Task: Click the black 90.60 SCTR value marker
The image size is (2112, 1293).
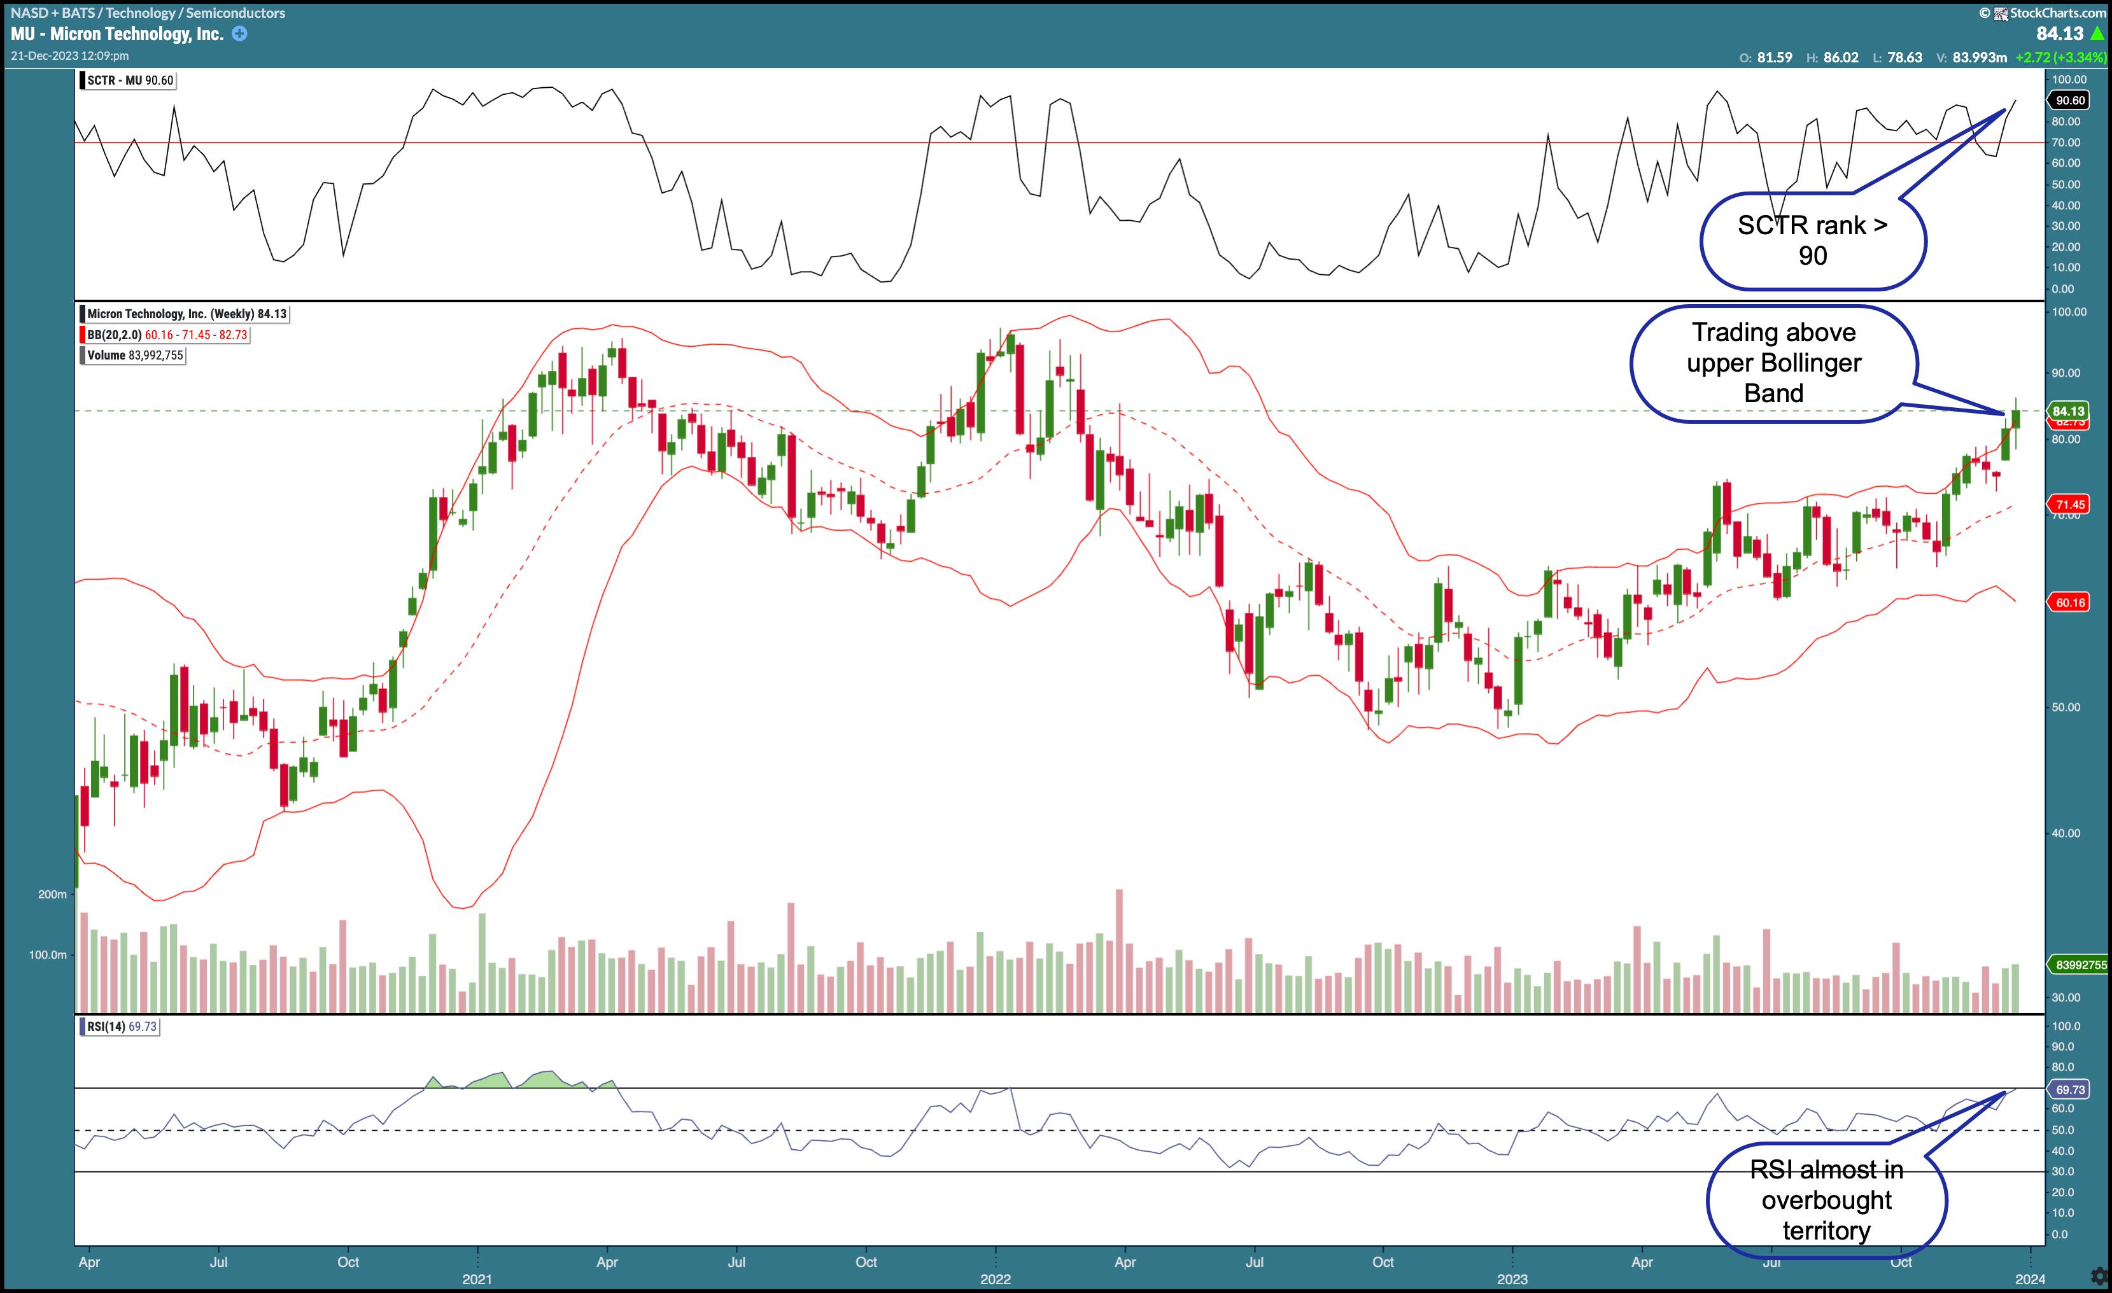Action: [2070, 101]
